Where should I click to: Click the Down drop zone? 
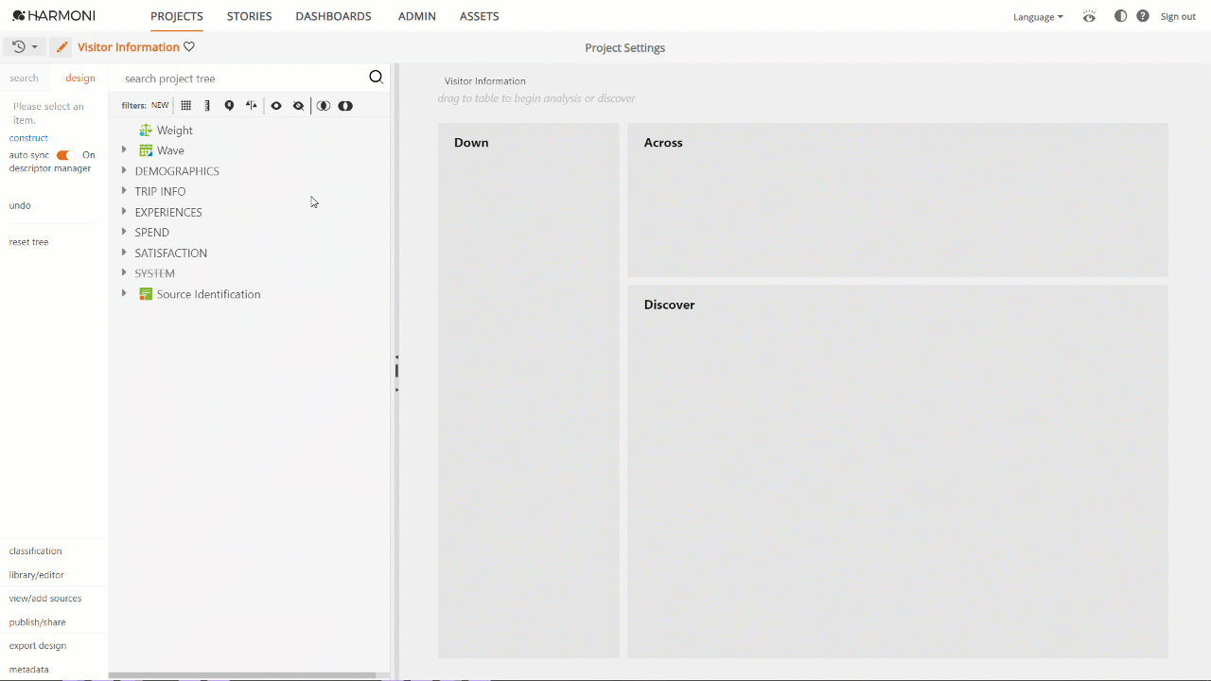point(528,391)
